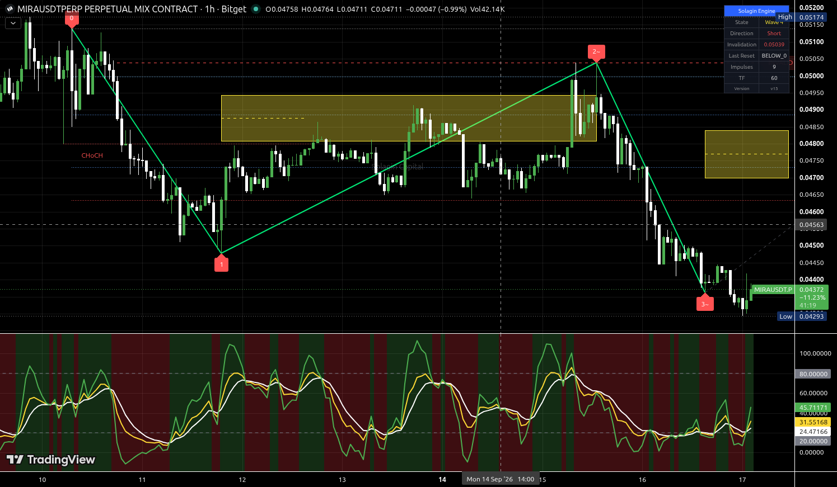Click the MIRA symbol logo icon

[10, 9]
